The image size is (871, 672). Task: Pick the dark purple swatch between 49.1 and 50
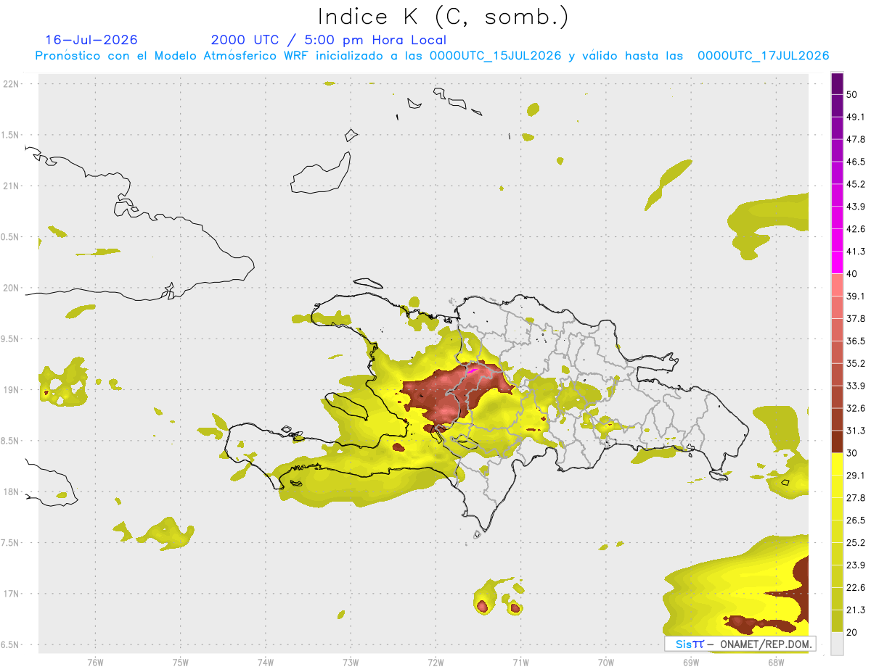(x=837, y=106)
